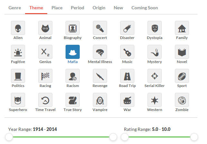
Task: Select the Mystery pipe icon
Action: 155,52
